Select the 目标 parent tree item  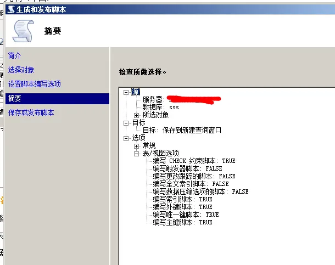pyautogui.click(x=138, y=123)
